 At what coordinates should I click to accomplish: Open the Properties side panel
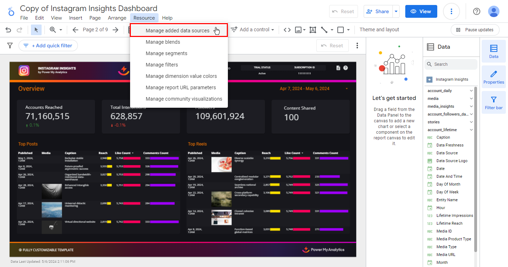[493, 76]
